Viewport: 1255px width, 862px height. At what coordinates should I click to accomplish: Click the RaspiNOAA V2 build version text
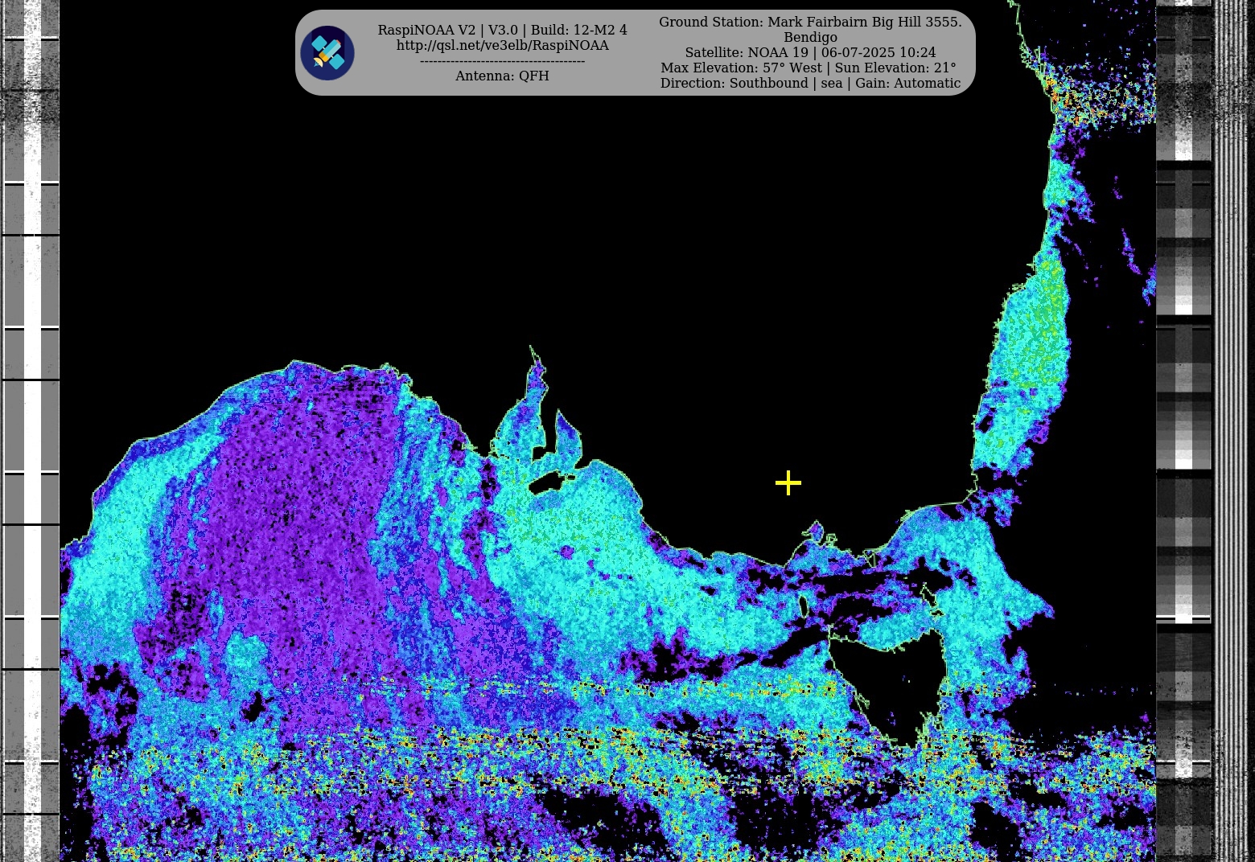502,30
